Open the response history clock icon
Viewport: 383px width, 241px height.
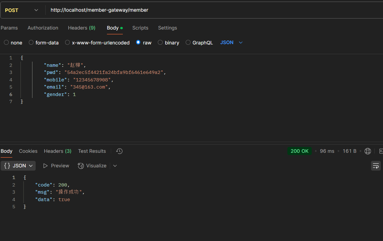tap(119, 151)
